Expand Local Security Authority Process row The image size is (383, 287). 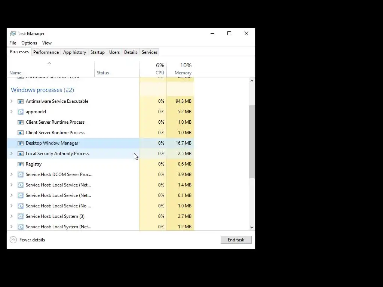(x=12, y=154)
